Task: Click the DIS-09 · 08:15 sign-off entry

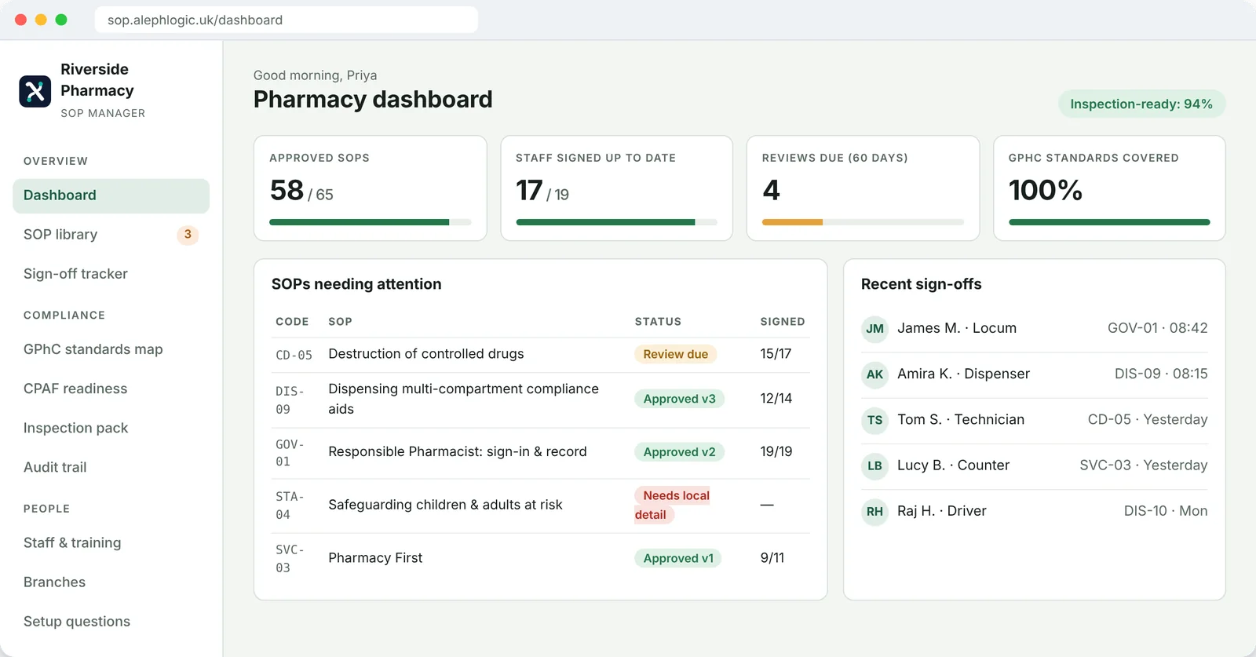Action: coord(1161,374)
